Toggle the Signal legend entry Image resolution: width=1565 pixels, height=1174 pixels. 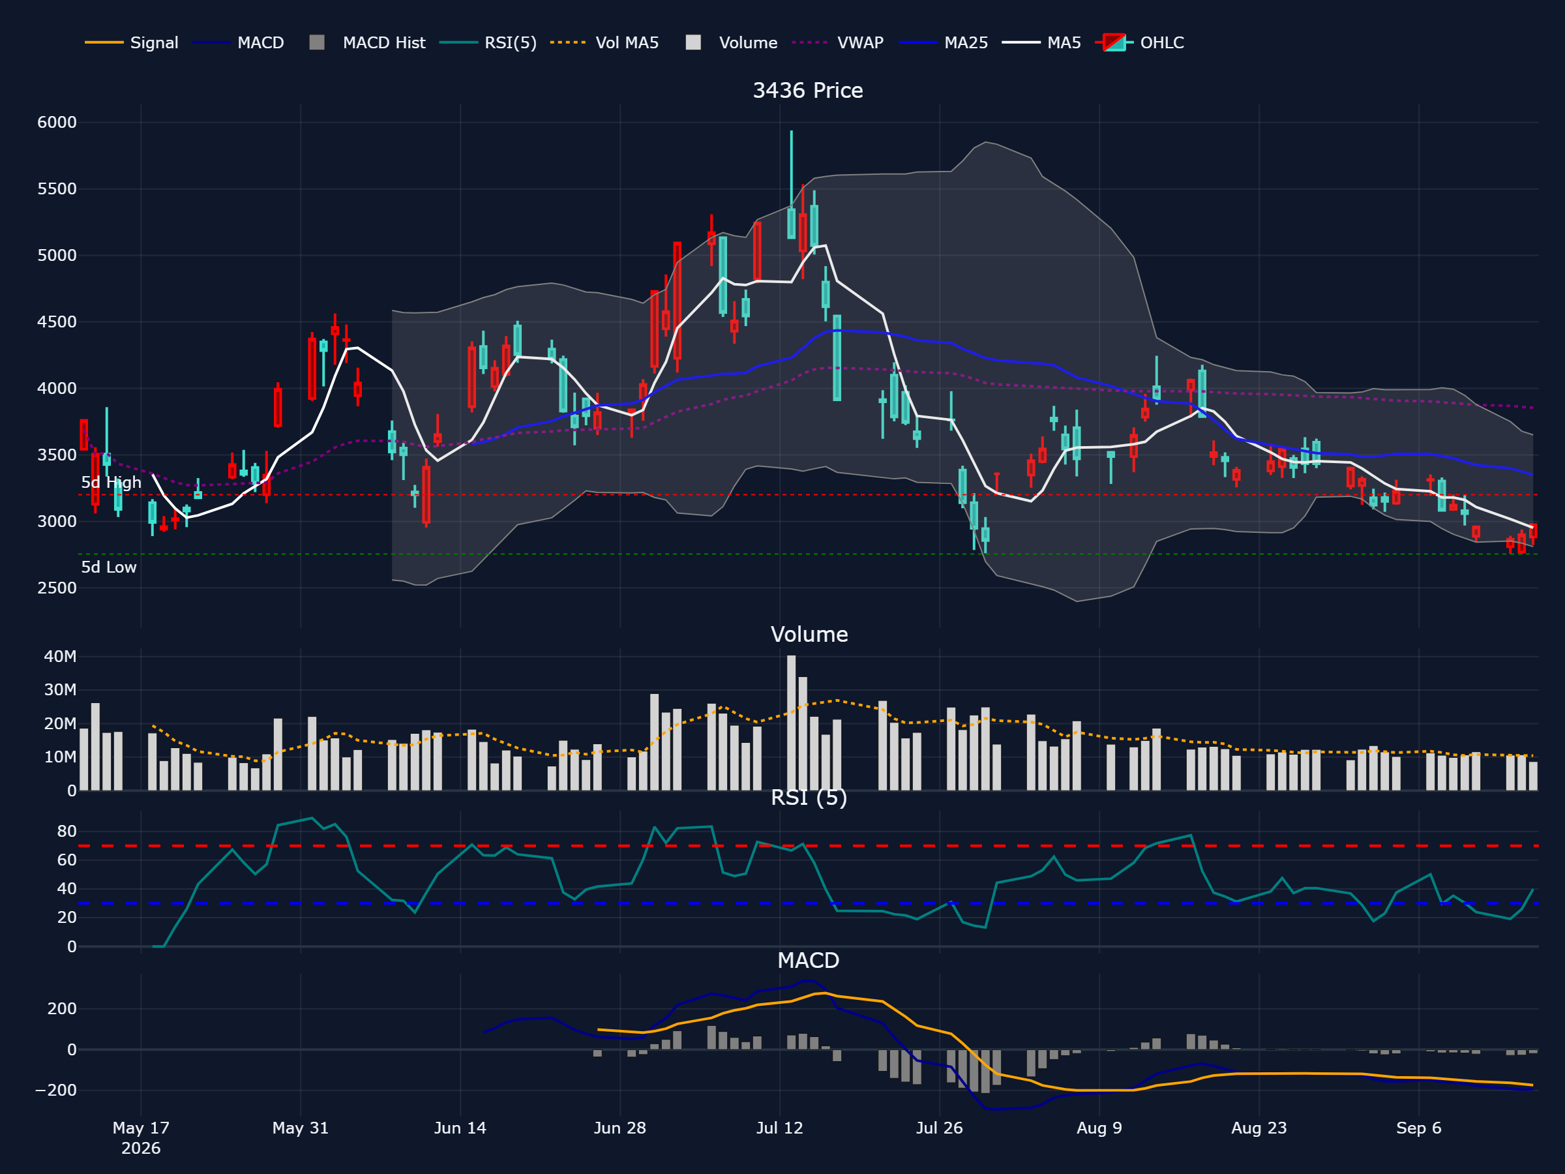(x=132, y=42)
